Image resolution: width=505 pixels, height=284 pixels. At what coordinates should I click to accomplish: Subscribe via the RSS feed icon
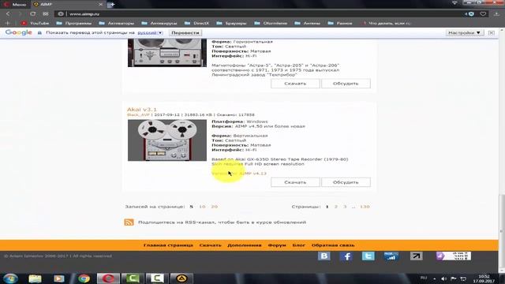pos(129,222)
